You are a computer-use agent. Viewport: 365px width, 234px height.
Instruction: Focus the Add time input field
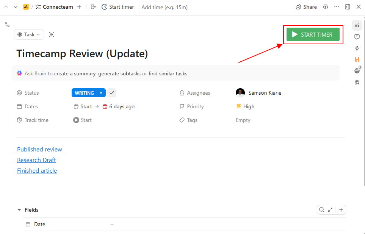(x=165, y=7)
